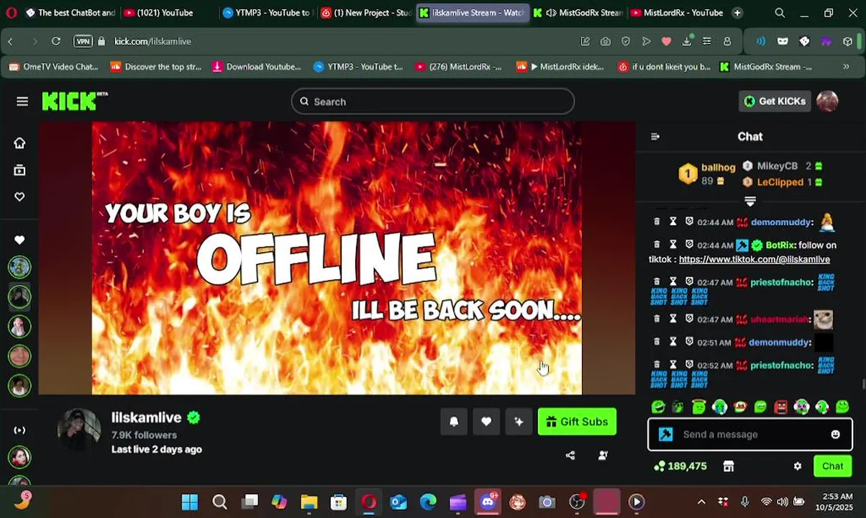Click the lilskamlive channel name

(x=147, y=417)
